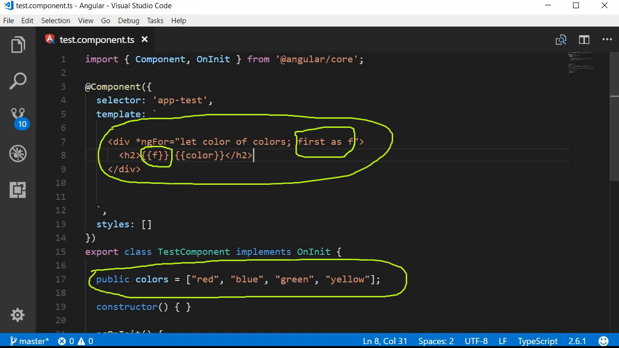Switch language mode by clicking TypeScript
This screenshot has width=619, height=348.
[537, 341]
